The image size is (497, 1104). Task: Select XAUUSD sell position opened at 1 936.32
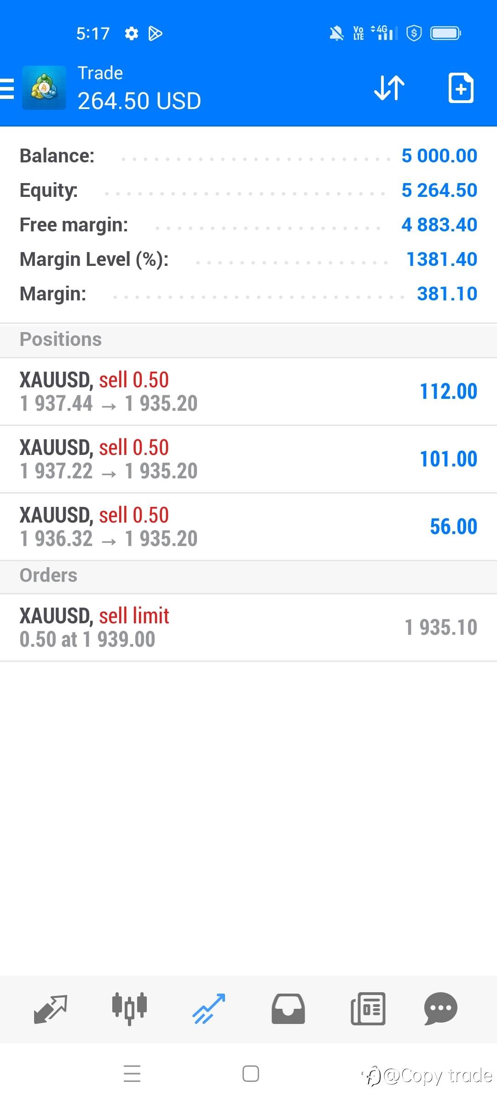pyautogui.click(x=248, y=527)
